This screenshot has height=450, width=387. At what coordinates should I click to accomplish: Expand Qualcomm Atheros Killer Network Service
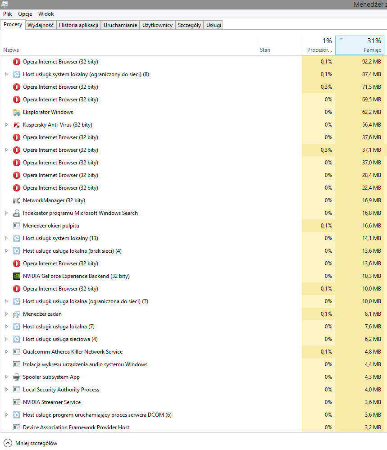tap(6, 352)
